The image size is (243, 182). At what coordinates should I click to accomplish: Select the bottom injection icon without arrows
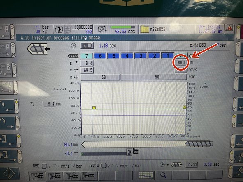(x=89, y=176)
